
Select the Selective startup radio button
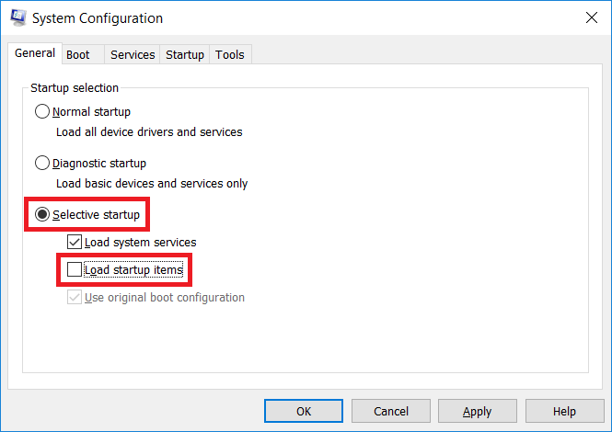tap(42, 214)
